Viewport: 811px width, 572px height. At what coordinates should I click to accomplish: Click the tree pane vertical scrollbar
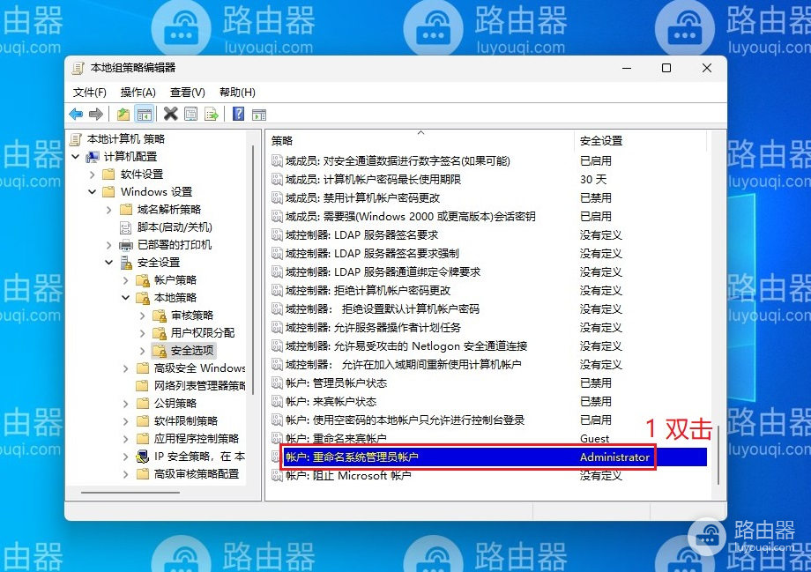pos(253,269)
